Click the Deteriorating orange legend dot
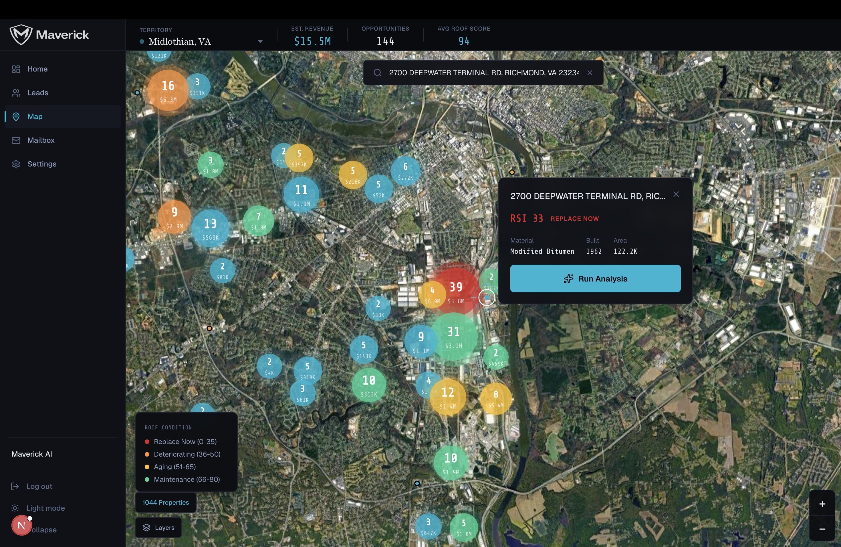841x547 pixels. click(147, 454)
